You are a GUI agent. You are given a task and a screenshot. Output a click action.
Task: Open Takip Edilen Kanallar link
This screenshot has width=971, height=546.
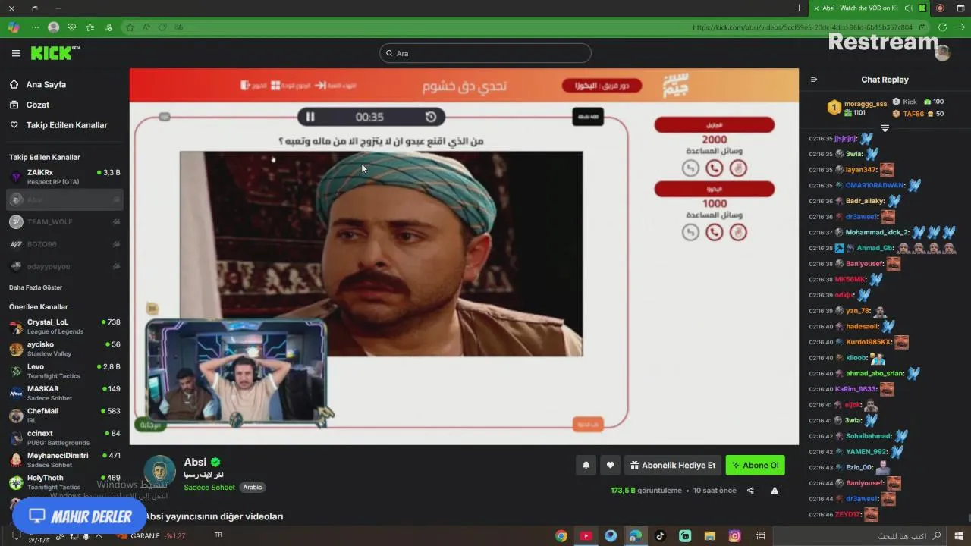(67, 125)
